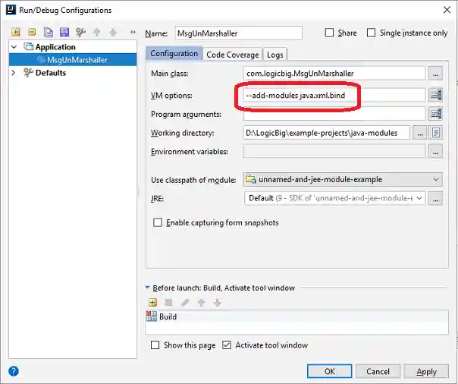Image resolution: width=458 pixels, height=384 pixels.
Task: Open the JRE dropdown
Action: pyautogui.click(x=419, y=198)
